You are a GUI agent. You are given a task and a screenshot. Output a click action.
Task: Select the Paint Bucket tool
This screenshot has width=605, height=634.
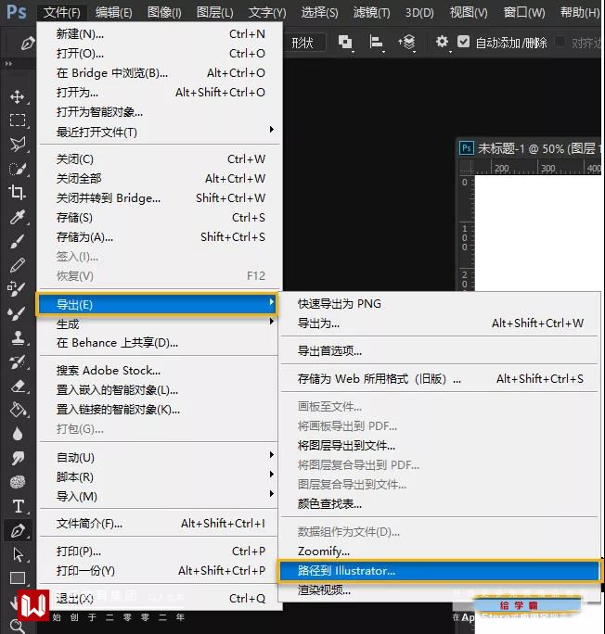point(17,410)
